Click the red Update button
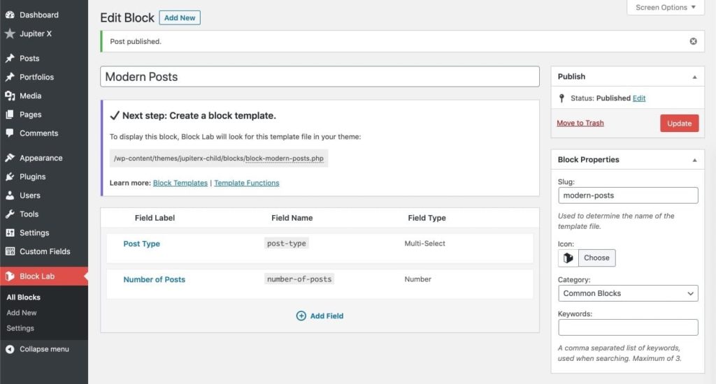 679,123
